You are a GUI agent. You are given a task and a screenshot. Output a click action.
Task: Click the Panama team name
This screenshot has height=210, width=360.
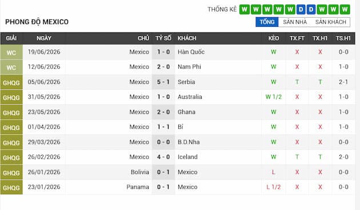[138, 187]
